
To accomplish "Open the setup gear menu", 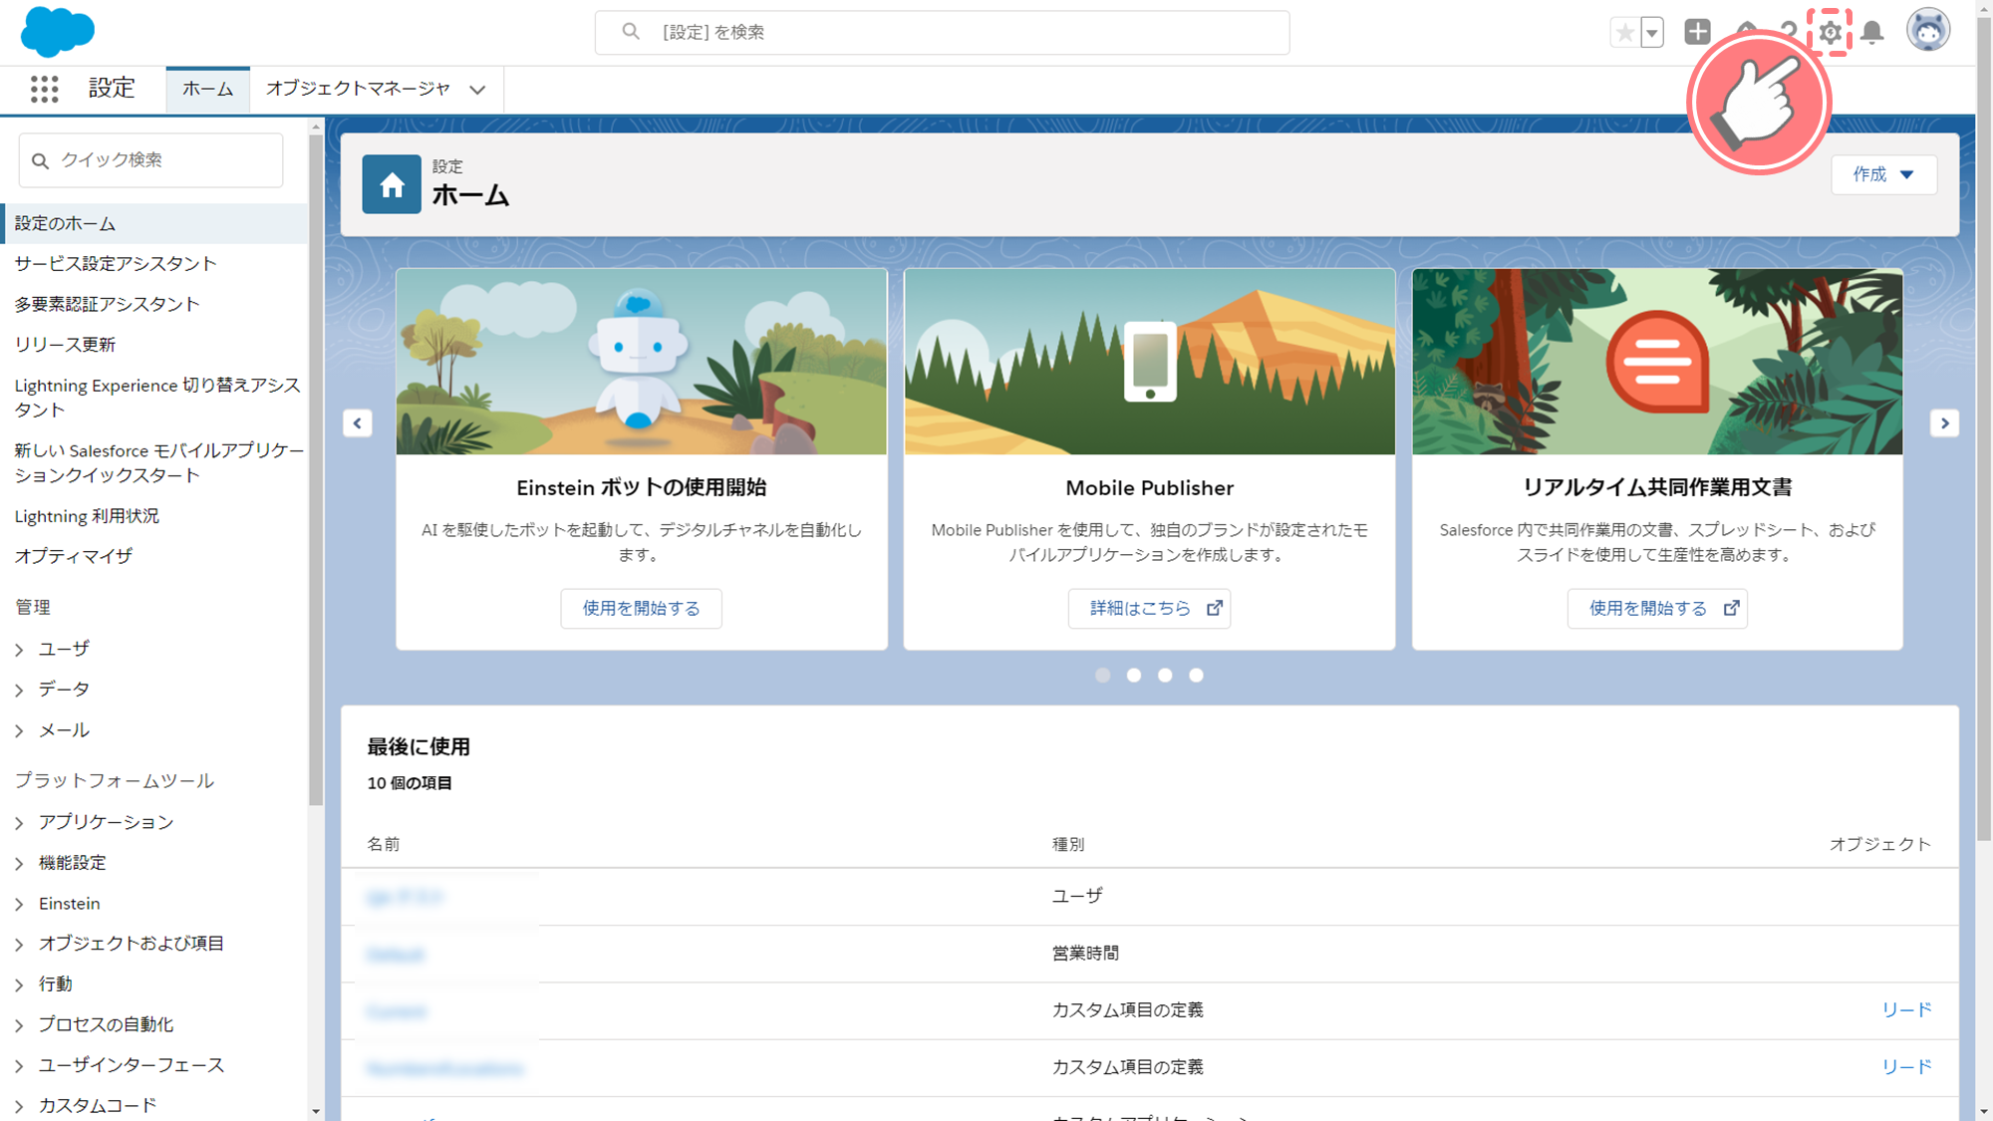I will (x=1830, y=32).
